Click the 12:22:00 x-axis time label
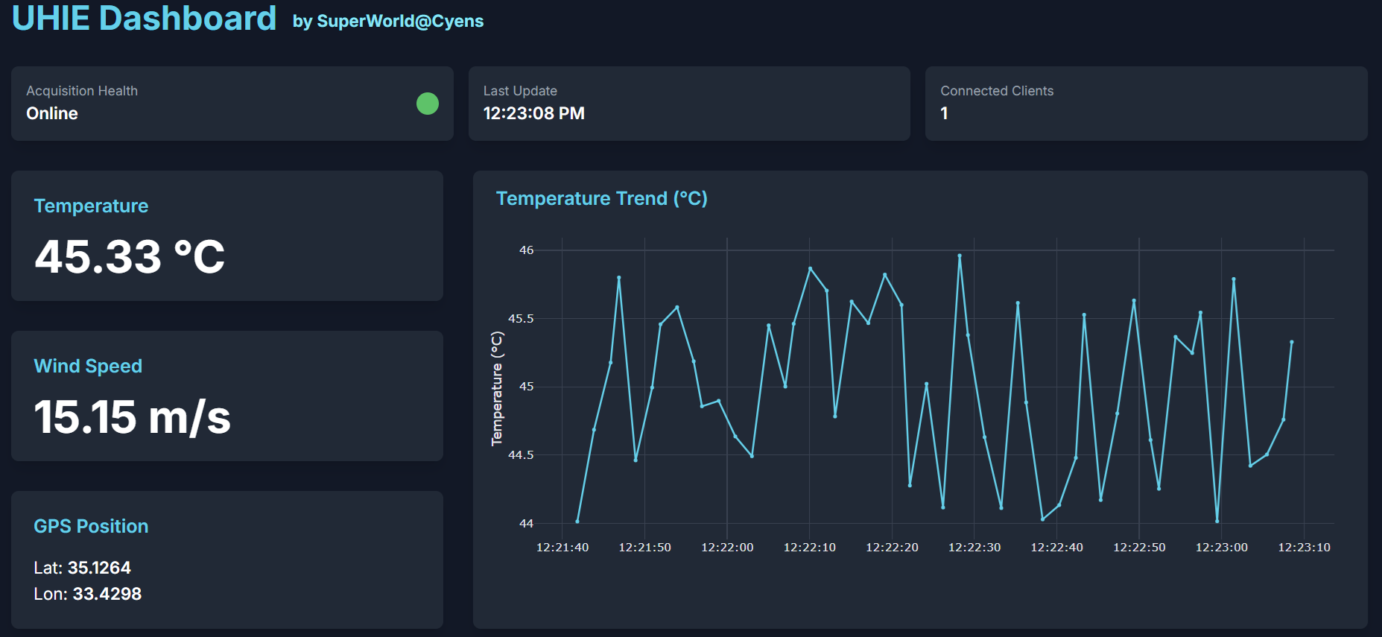 click(x=727, y=547)
